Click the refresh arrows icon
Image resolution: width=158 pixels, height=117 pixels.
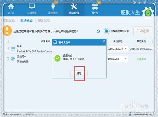[x=98, y=31]
